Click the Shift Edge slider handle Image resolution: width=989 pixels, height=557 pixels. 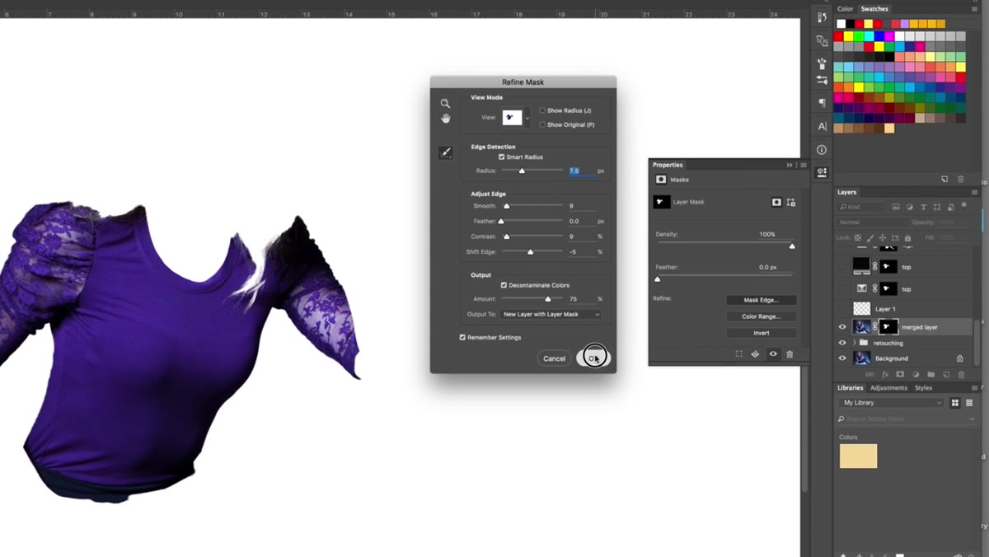530,252
